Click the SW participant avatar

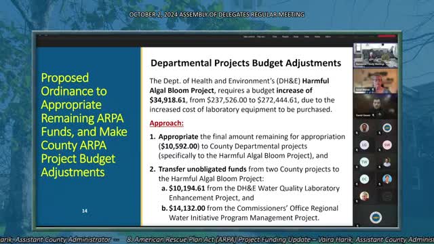pyautogui.click(x=387, y=145)
